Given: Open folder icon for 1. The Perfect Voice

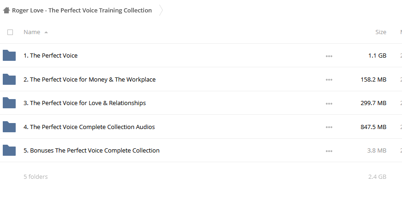Looking at the screenshot, I should (9, 55).
